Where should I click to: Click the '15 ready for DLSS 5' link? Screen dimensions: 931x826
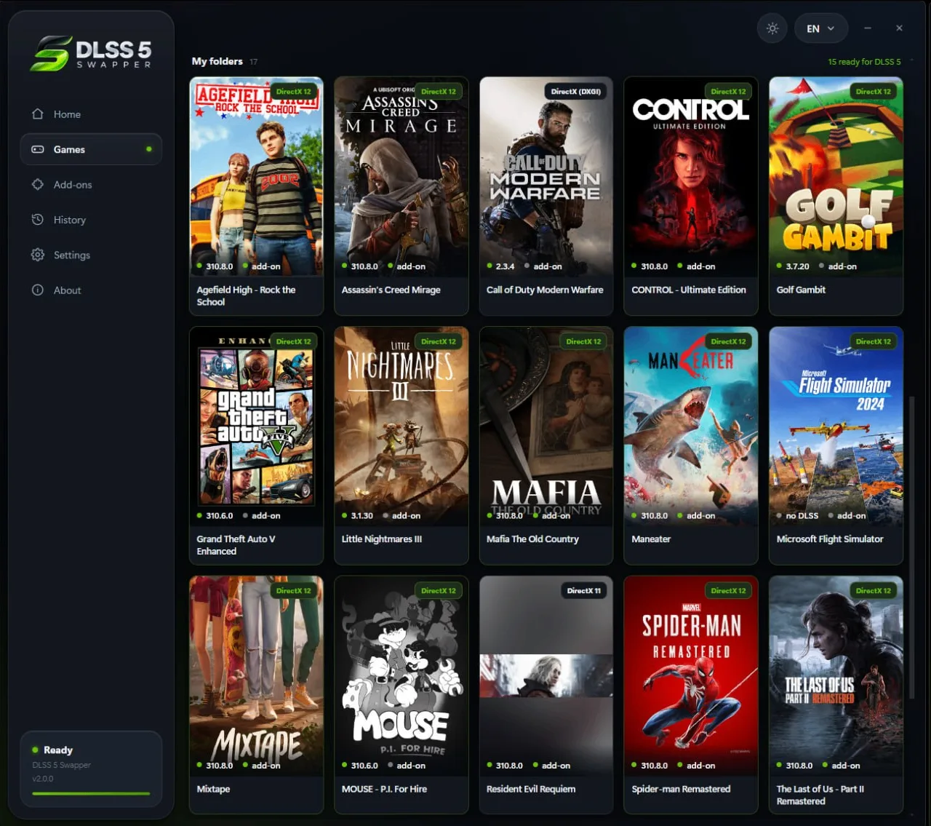[864, 62]
